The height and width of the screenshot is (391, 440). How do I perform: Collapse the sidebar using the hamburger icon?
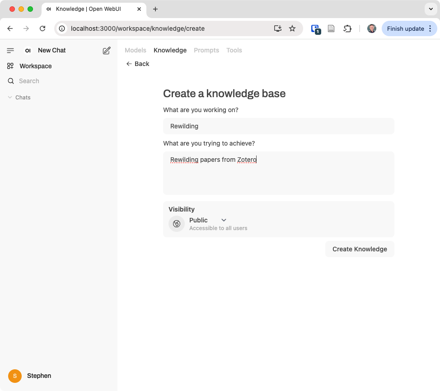[10, 51]
